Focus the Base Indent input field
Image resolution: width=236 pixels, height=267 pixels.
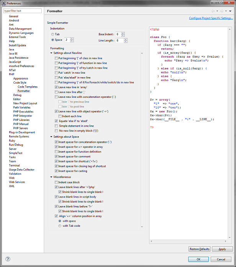tap(118, 35)
